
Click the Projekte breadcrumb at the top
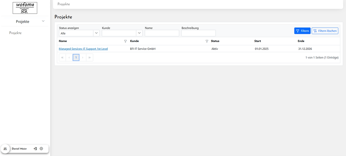click(64, 4)
